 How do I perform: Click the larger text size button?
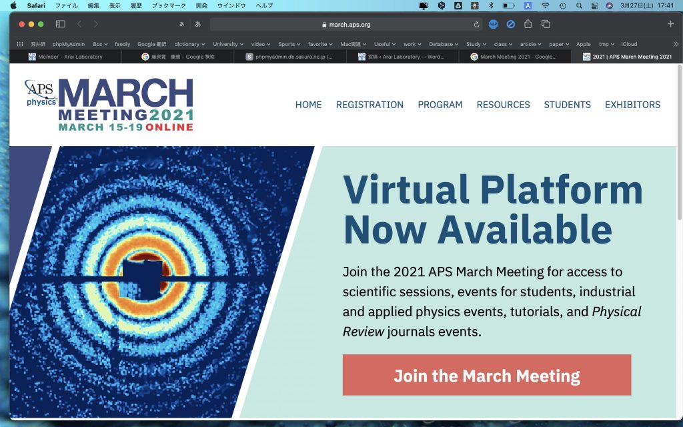pyautogui.click(x=197, y=25)
